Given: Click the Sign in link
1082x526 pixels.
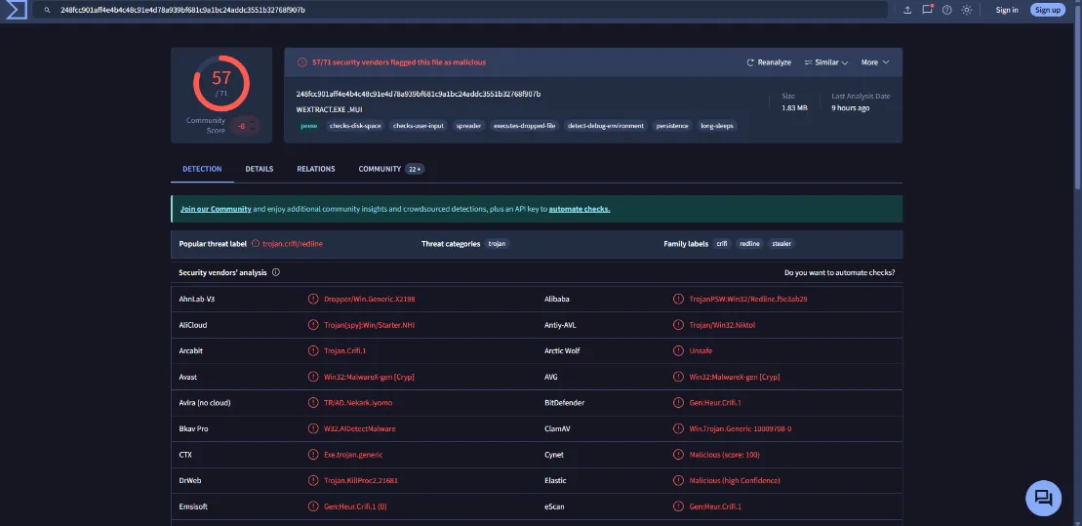Looking at the screenshot, I should [x=1007, y=10].
